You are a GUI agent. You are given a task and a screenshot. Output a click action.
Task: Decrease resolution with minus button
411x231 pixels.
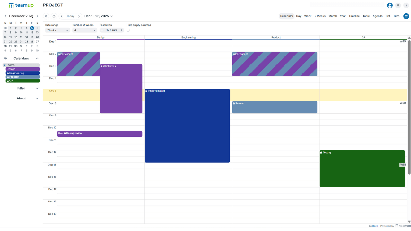[x=102, y=30]
